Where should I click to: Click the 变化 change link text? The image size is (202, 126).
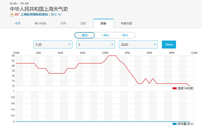click(53, 14)
